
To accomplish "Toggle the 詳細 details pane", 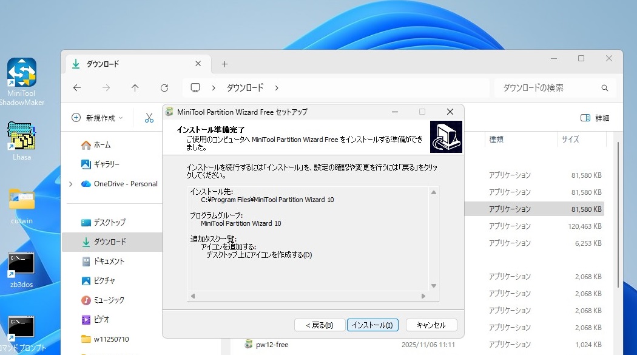I will (x=595, y=118).
